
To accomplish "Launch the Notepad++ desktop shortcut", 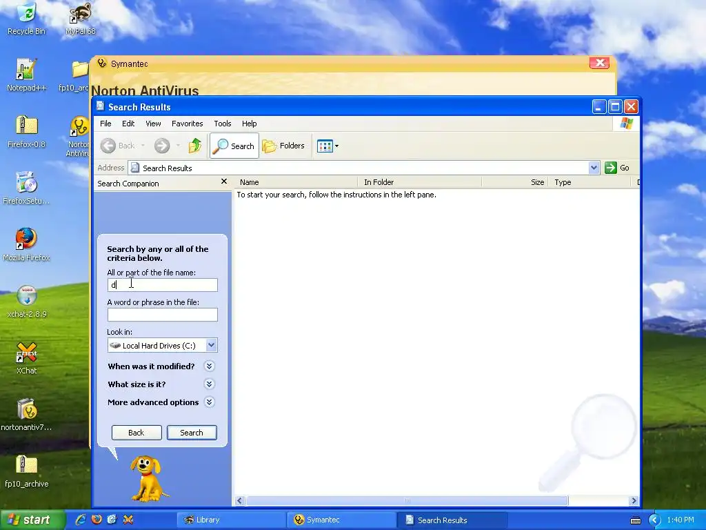I will click(27, 75).
